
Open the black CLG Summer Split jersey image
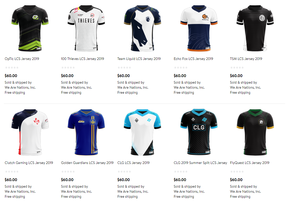click(199, 132)
